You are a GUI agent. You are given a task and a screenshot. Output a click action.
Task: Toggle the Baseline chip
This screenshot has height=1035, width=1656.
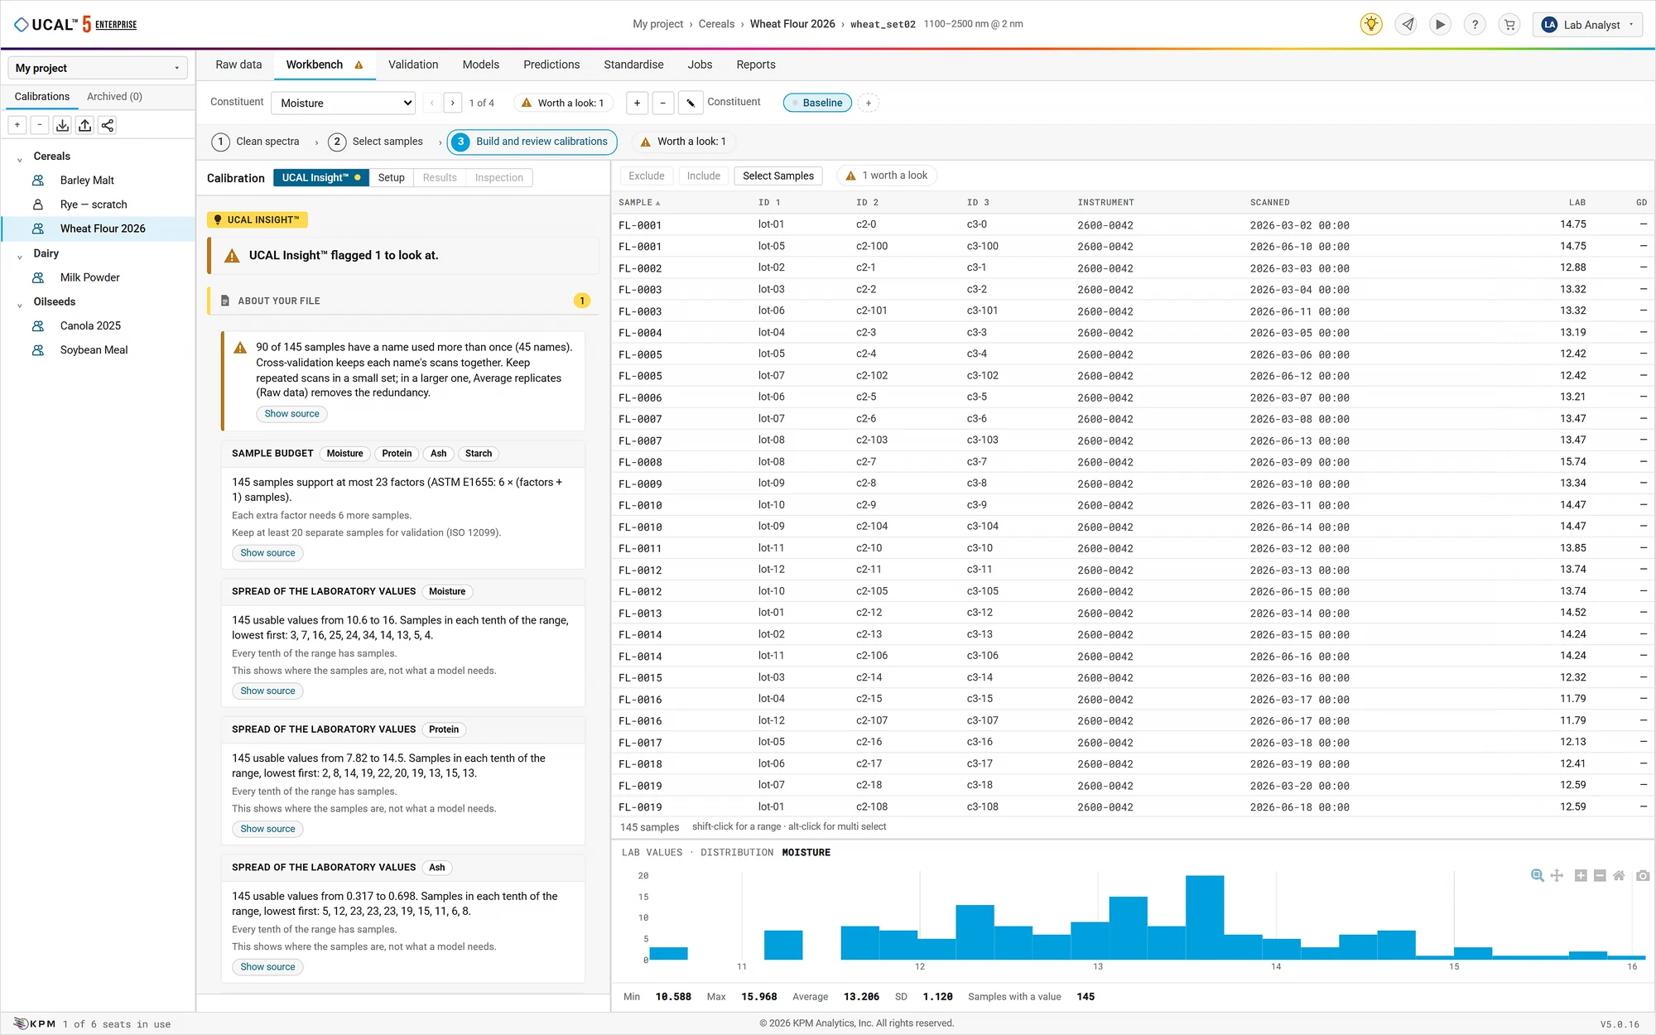(x=817, y=103)
